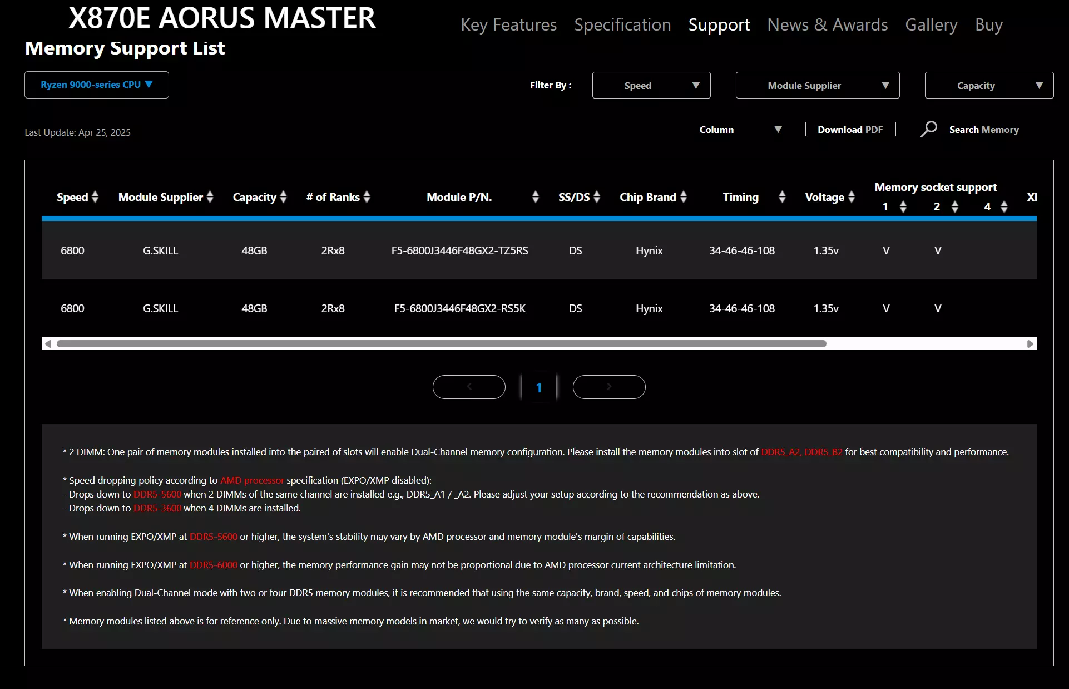The width and height of the screenshot is (1069, 689).
Task: Click horizontal table scrollbar thumb
Action: click(442, 344)
